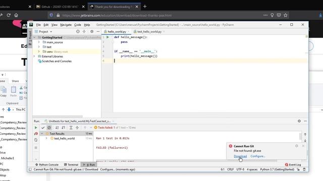Expand the test folder

coord(39,47)
